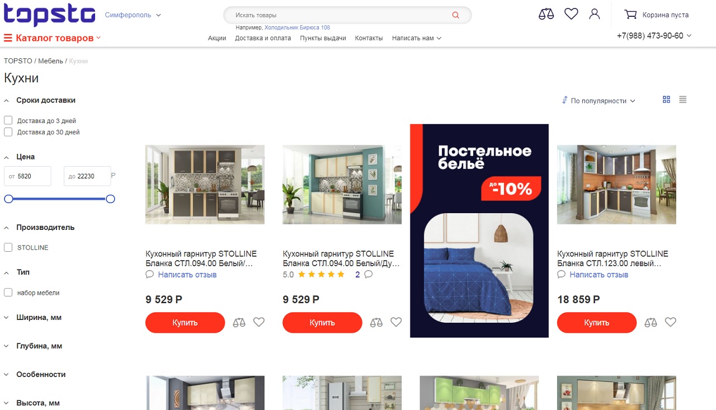
Task: Open product comparison scales icon in header
Action: [x=546, y=14]
